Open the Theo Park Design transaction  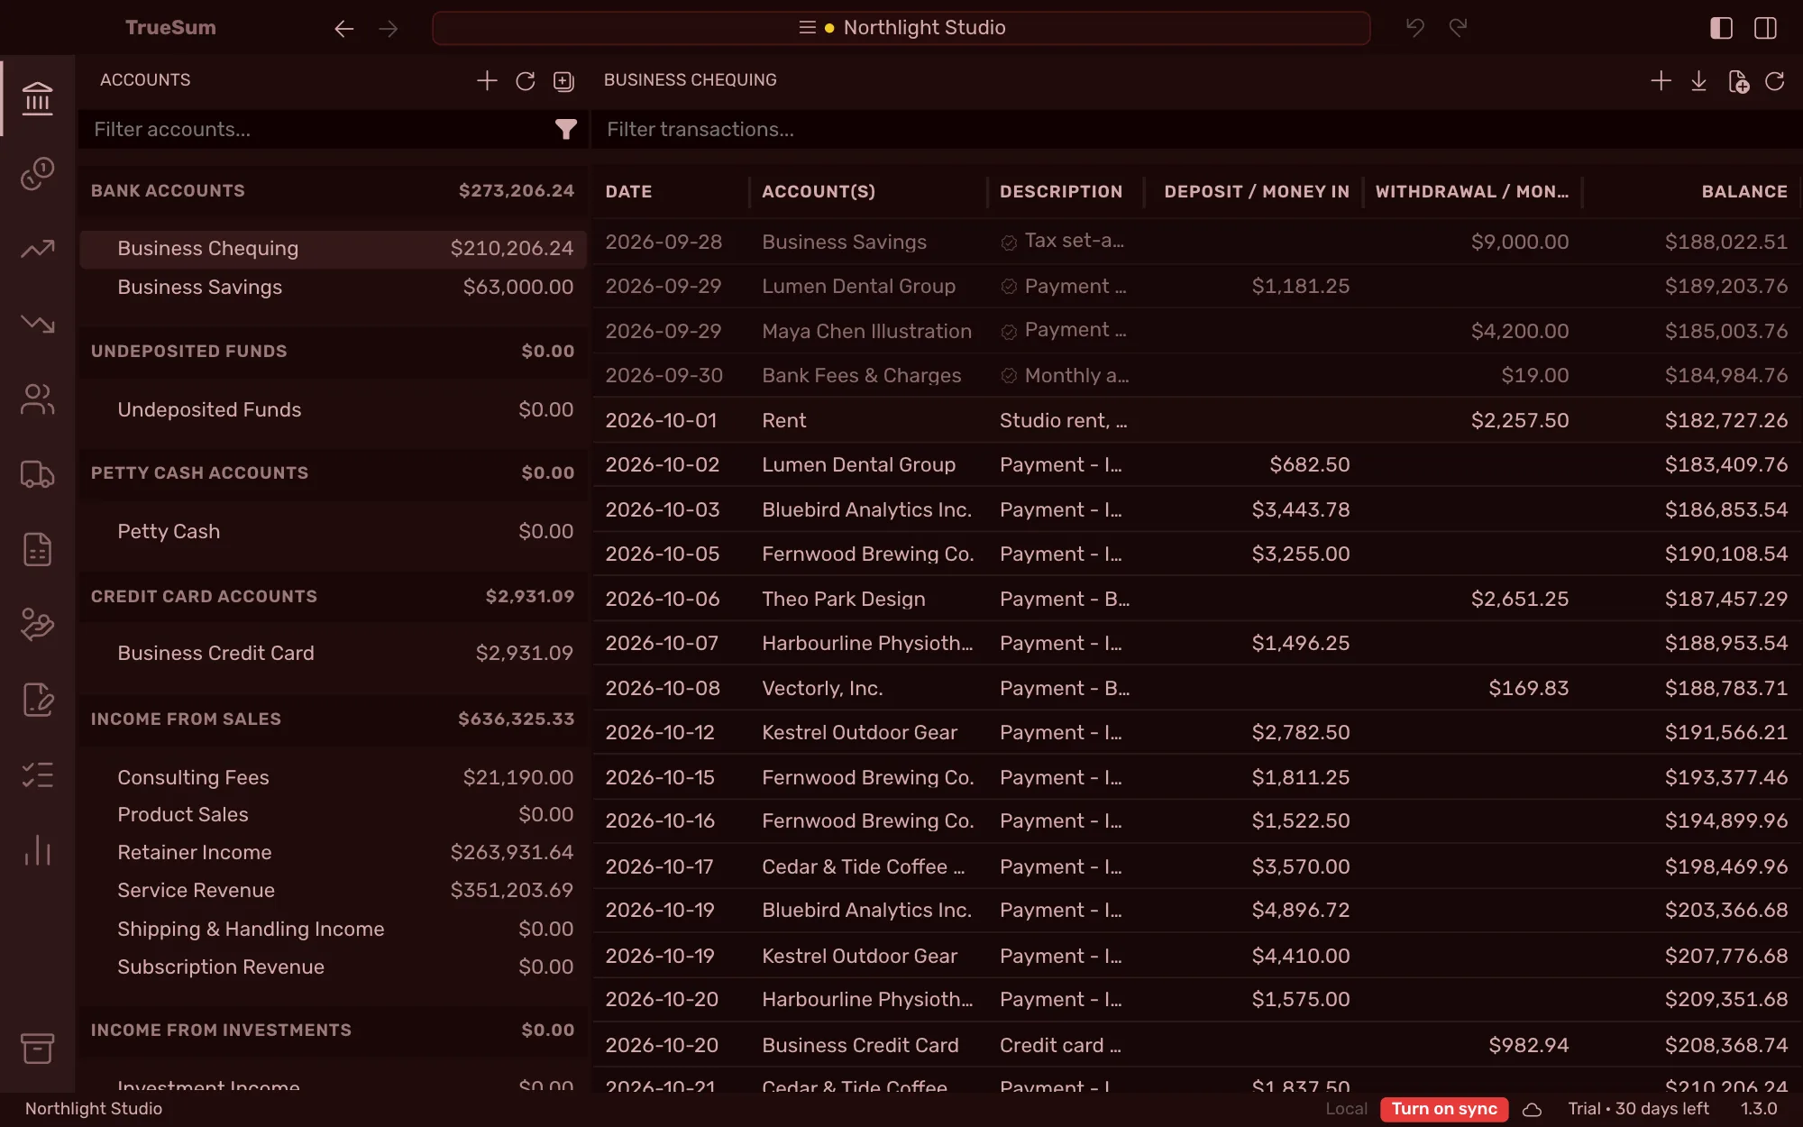1196,600
